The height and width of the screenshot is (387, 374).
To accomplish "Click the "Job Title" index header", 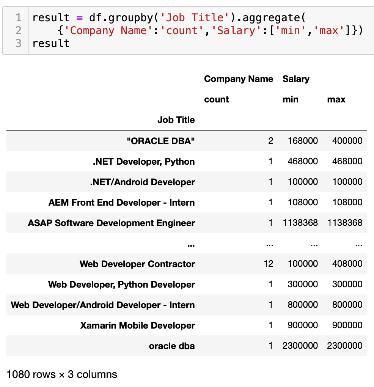I will [176, 120].
